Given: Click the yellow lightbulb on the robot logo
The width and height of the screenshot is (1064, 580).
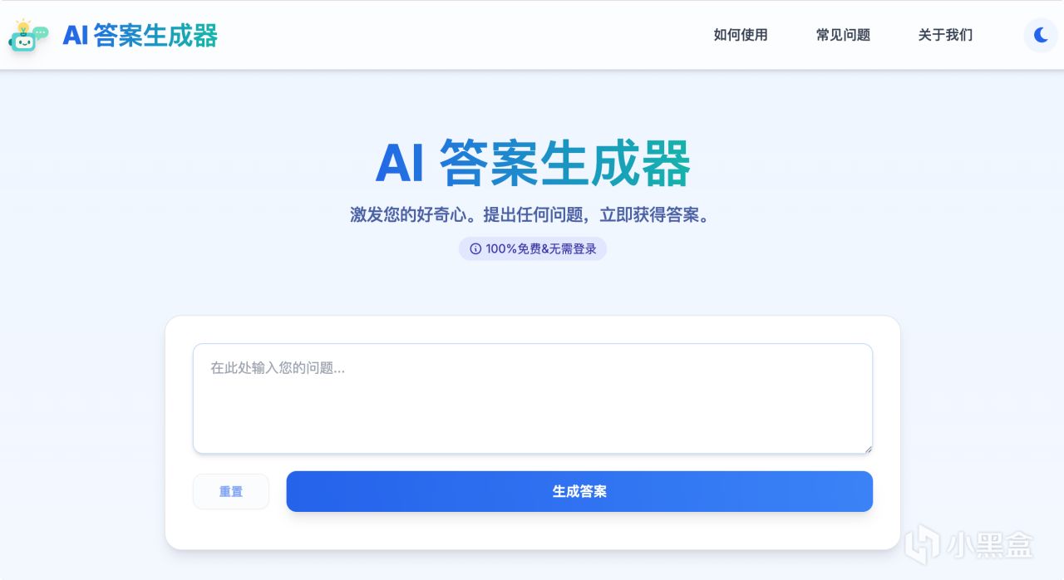Looking at the screenshot, I should (x=23, y=26).
